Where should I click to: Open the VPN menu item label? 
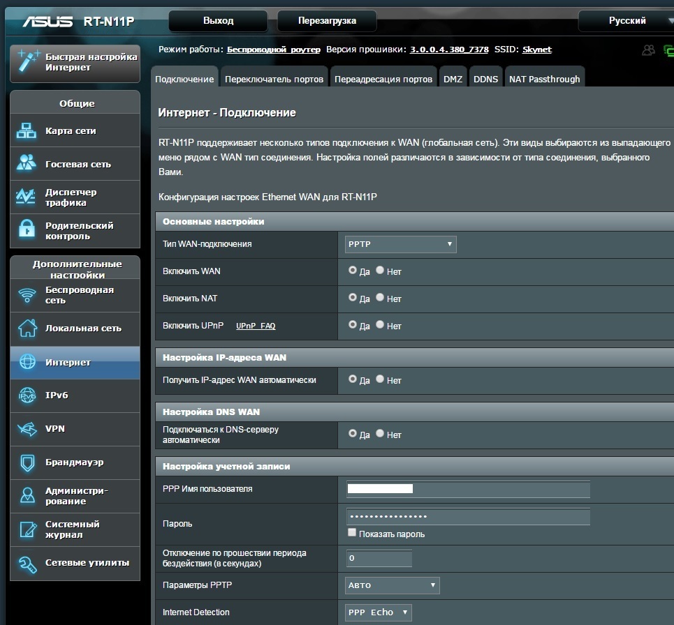point(55,428)
